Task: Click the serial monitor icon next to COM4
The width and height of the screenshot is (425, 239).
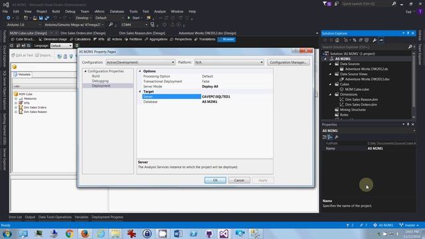Action: [153, 25]
